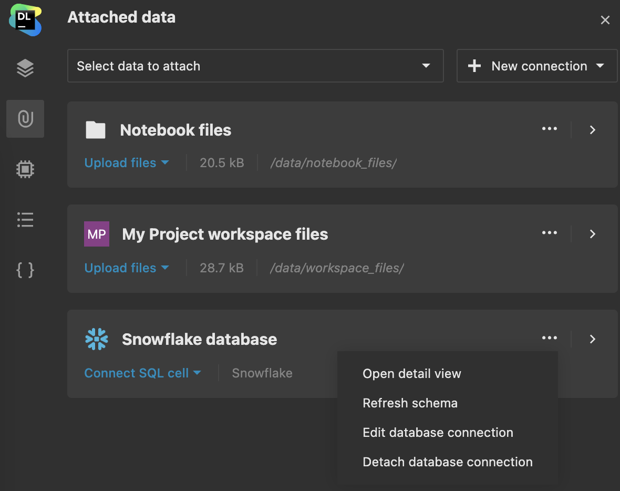This screenshot has width=620, height=491.
Task: Open three-dots menu for My Project workspace files
Action: [549, 233]
